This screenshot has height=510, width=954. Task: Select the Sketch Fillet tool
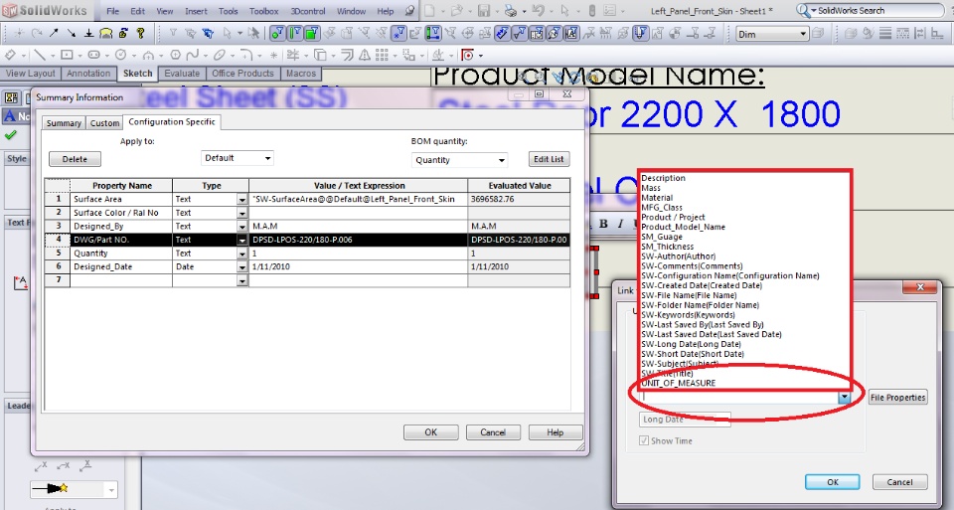pos(245,55)
